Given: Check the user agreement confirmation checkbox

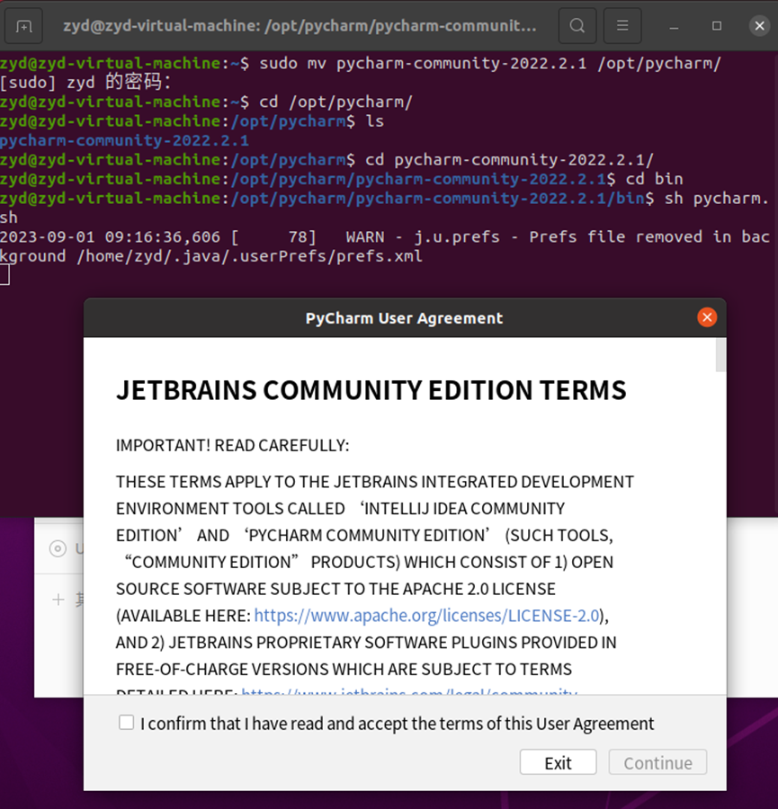Looking at the screenshot, I should pos(126,722).
